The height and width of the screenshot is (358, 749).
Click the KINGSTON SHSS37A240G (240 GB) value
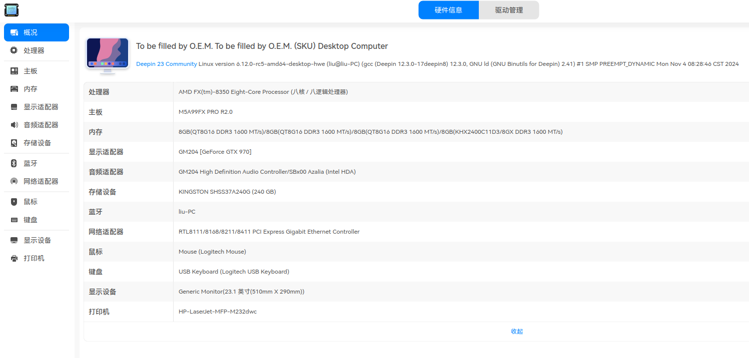coord(227,192)
